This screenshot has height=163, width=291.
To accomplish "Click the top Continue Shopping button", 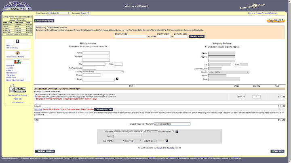I will pos(44,21).
